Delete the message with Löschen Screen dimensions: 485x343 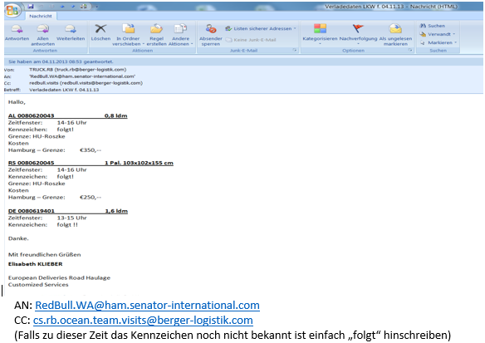(x=100, y=32)
